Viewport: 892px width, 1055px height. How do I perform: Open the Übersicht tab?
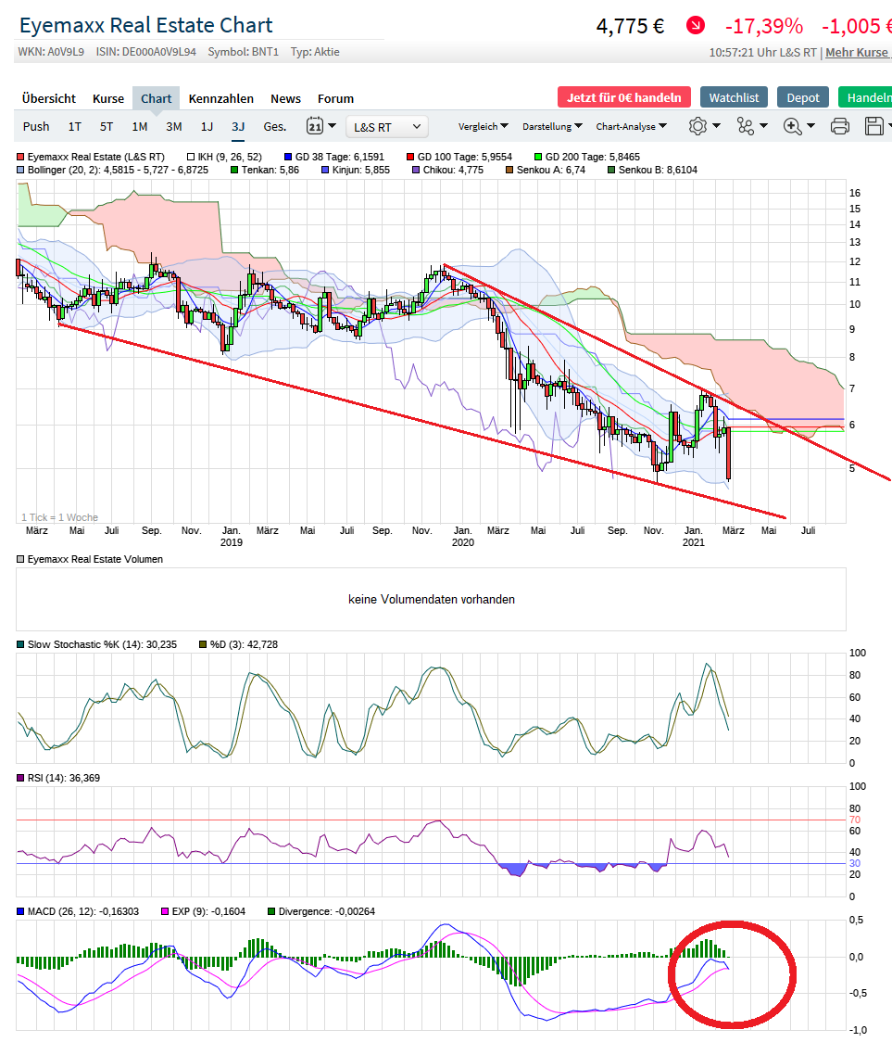click(x=49, y=98)
